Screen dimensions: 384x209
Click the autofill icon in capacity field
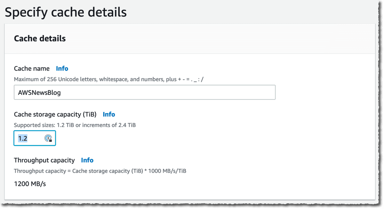click(x=48, y=138)
